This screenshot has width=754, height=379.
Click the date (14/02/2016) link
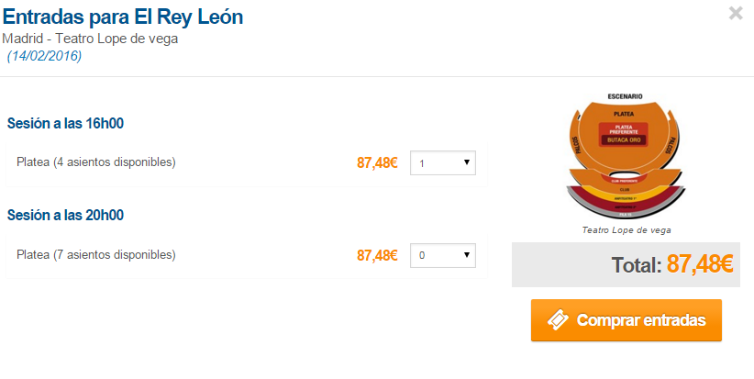44,56
